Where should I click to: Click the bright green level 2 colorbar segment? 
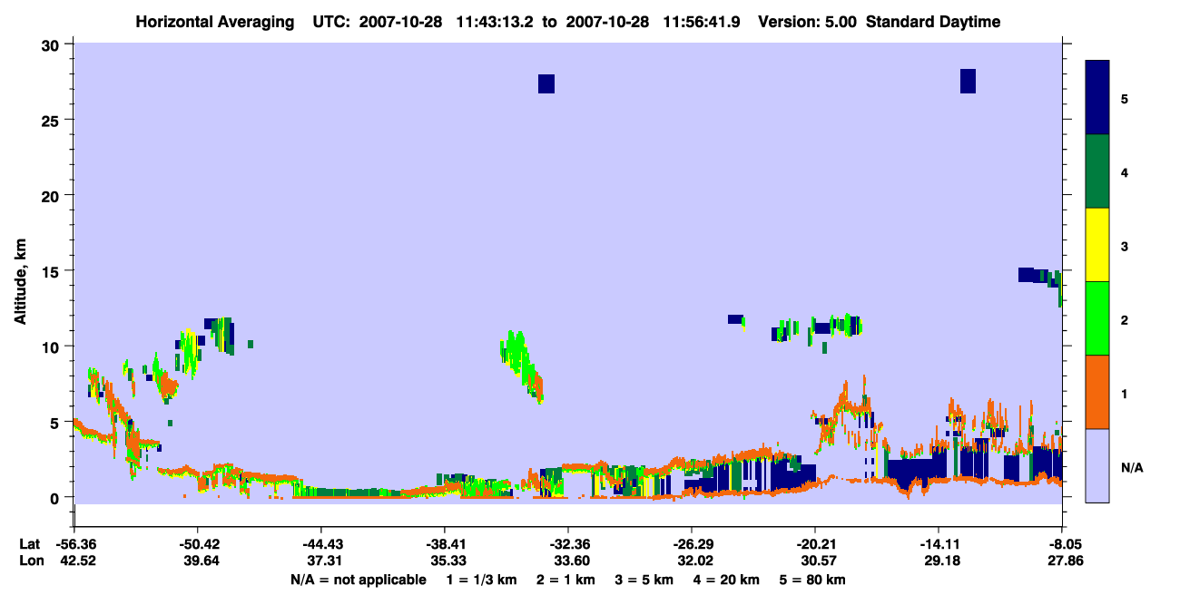coord(1097,318)
